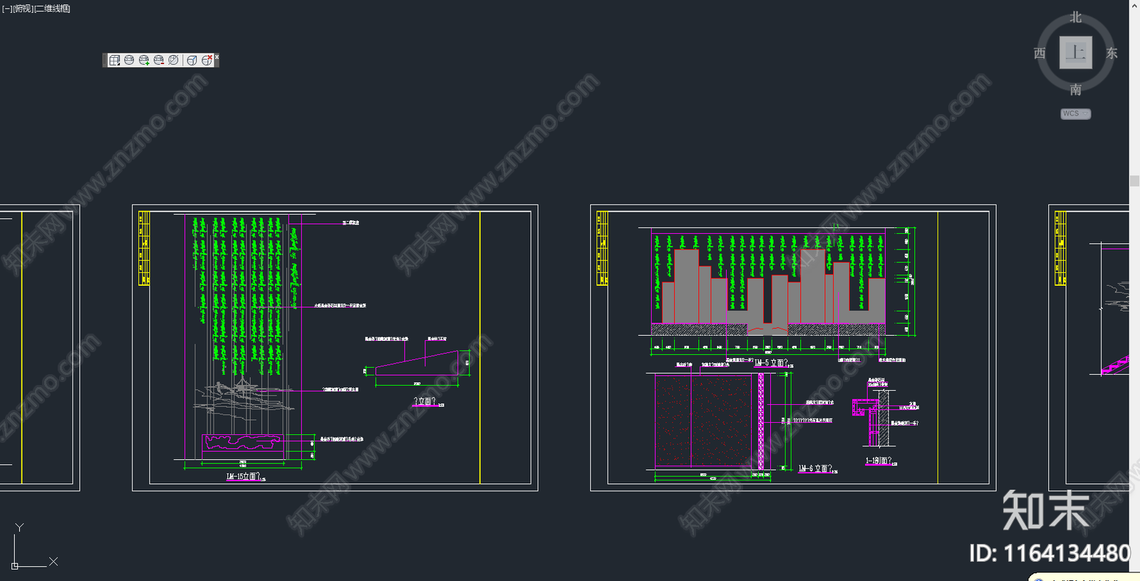The width and height of the screenshot is (1140, 581).
Task: Select the IM-6 立面 drawing title text
Action: [x=815, y=468]
